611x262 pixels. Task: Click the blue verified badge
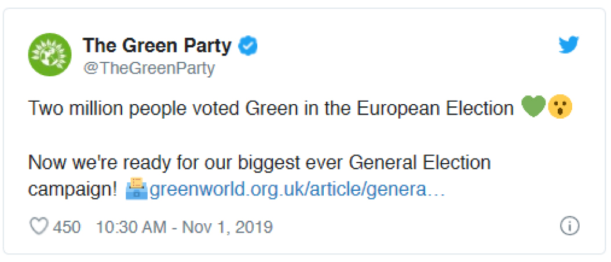[x=248, y=46]
